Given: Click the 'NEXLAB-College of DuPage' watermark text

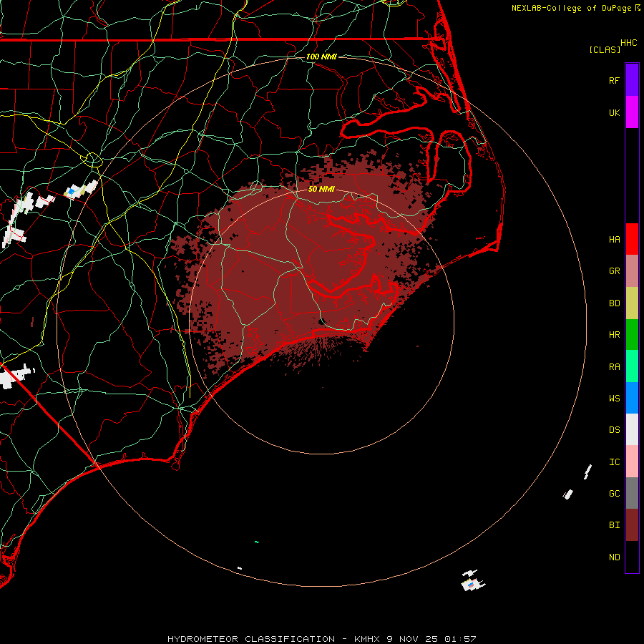Looking at the screenshot, I should [571, 8].
